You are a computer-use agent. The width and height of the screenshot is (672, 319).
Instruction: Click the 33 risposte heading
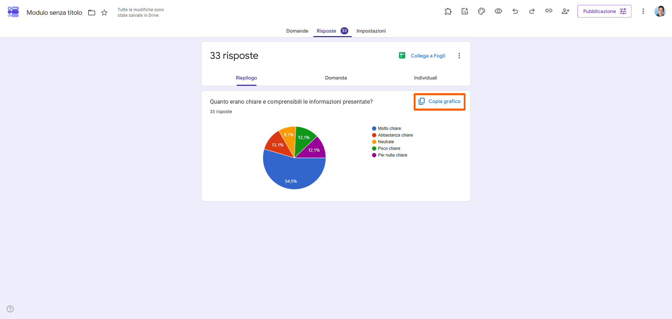[x=234, y=56]
